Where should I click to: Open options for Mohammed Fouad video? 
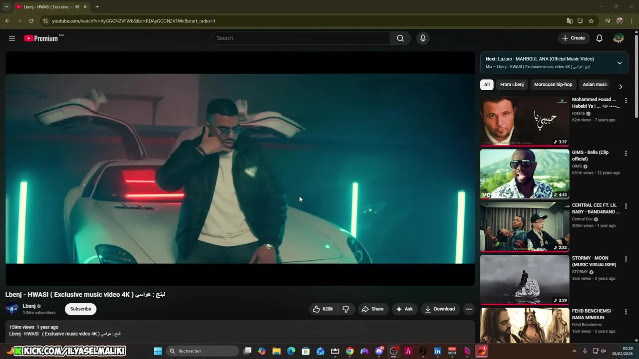[626, 100]
